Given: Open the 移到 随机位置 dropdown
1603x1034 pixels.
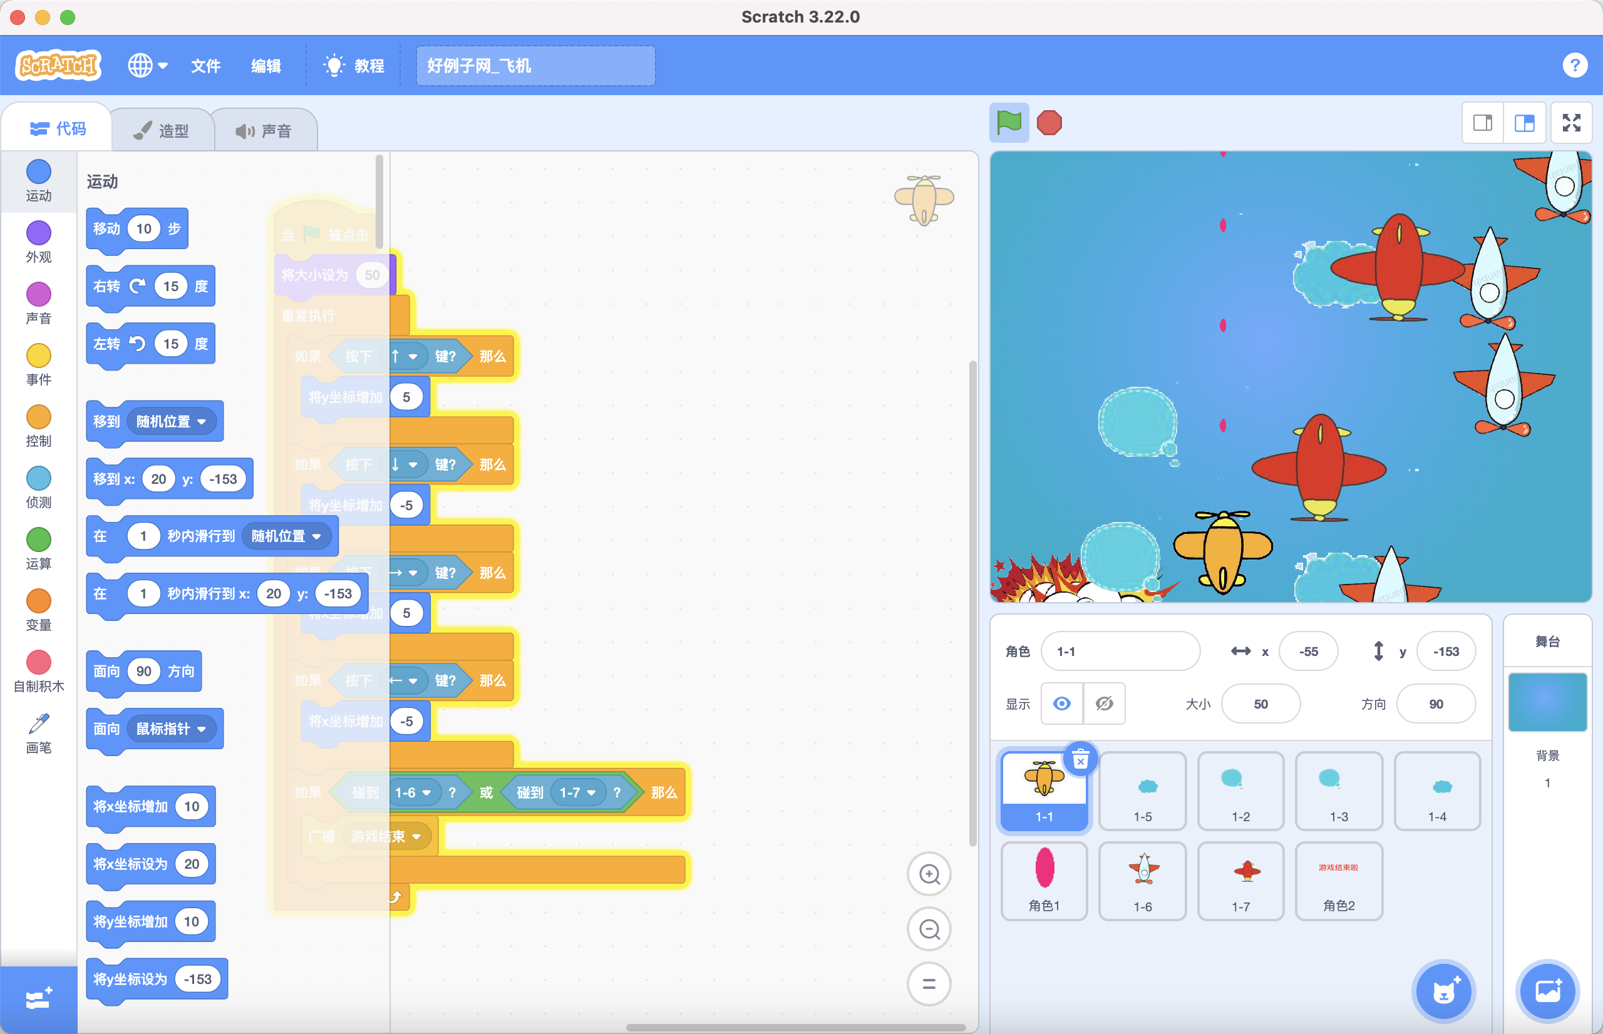Looking at the screenshot, I should pyautogui.click(x=170, y=422).
